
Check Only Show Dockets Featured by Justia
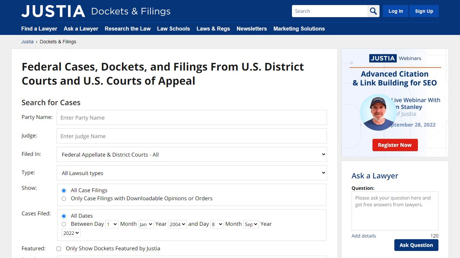(59, 249)
